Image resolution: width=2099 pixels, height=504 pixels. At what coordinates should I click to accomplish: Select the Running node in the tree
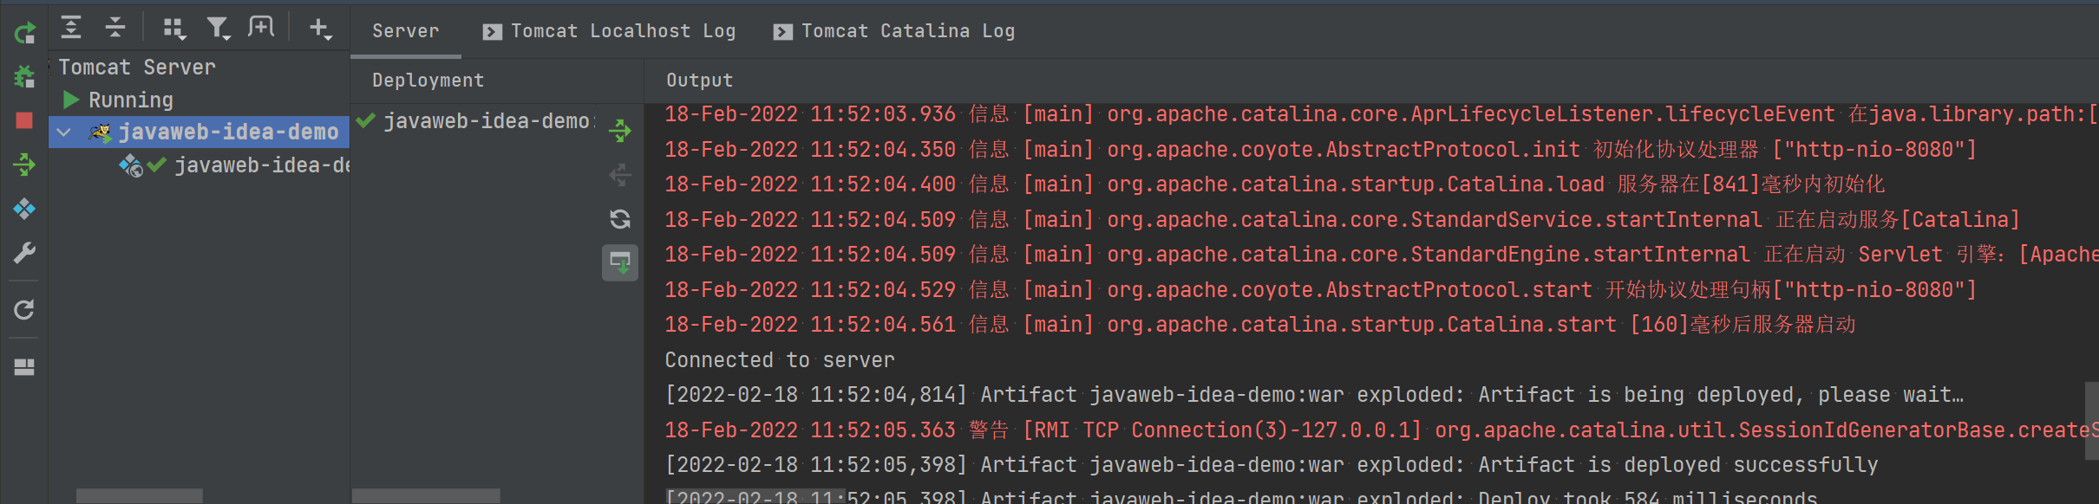coord(130,100)
